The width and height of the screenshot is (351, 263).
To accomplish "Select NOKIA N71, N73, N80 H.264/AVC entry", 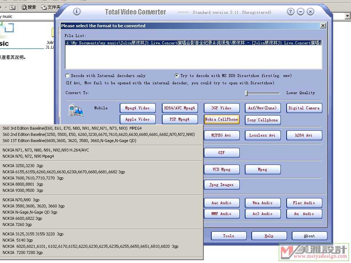I will click(x=101, y=150).
